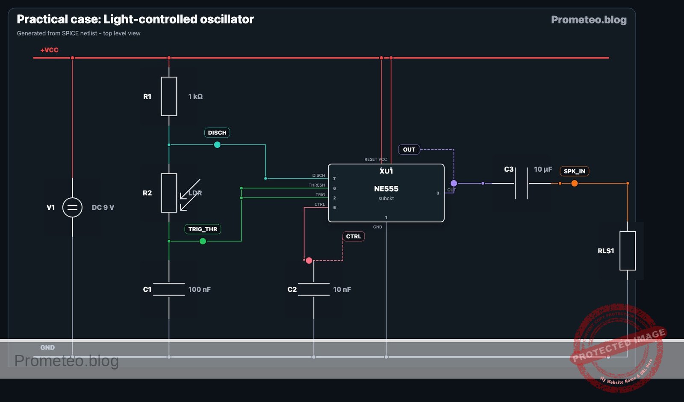The width and height of the screenshot is (684, 402).
Task: Click the GND rail label
Action: pos(47,348)
